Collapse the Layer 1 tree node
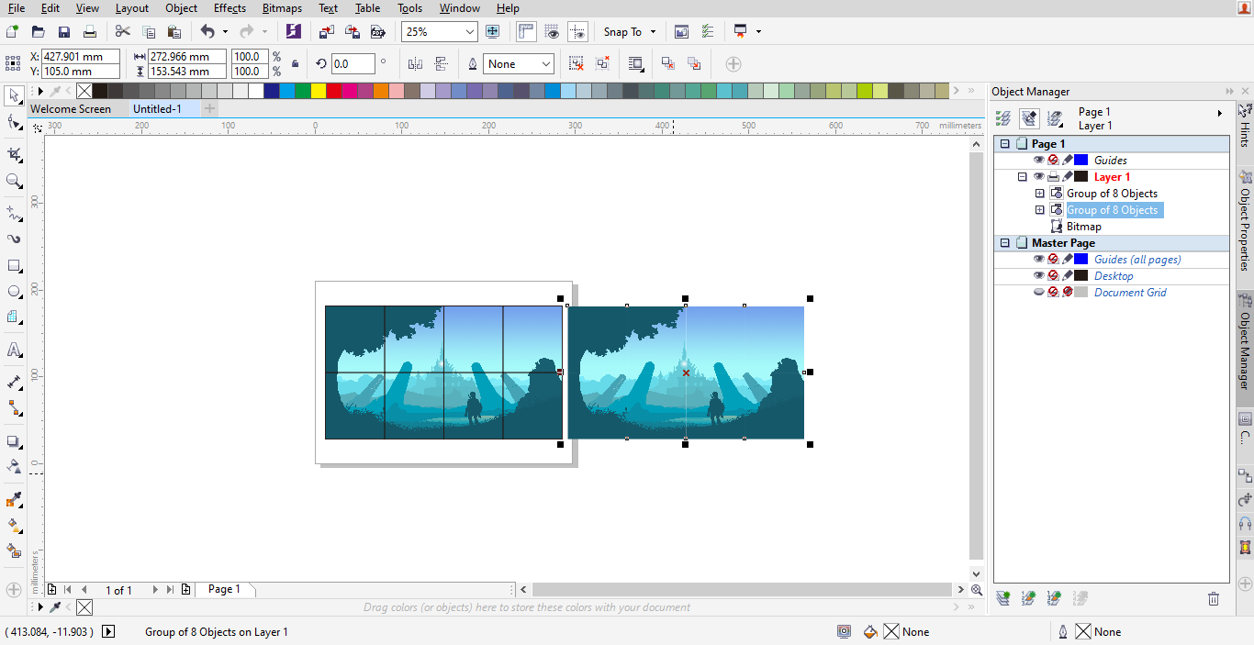Viewport: 1254px width, 645px height. 1023,177
